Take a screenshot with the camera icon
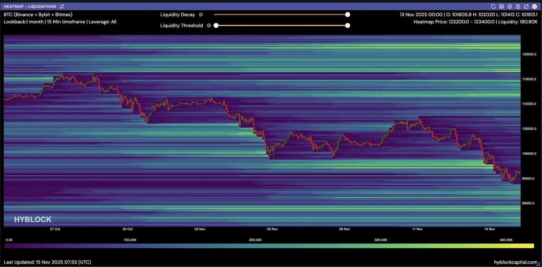 (x=501, y=7)
